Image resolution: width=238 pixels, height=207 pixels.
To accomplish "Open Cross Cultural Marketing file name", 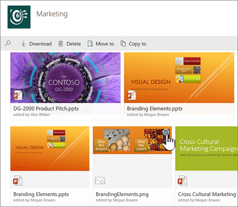I will (207, 194).
